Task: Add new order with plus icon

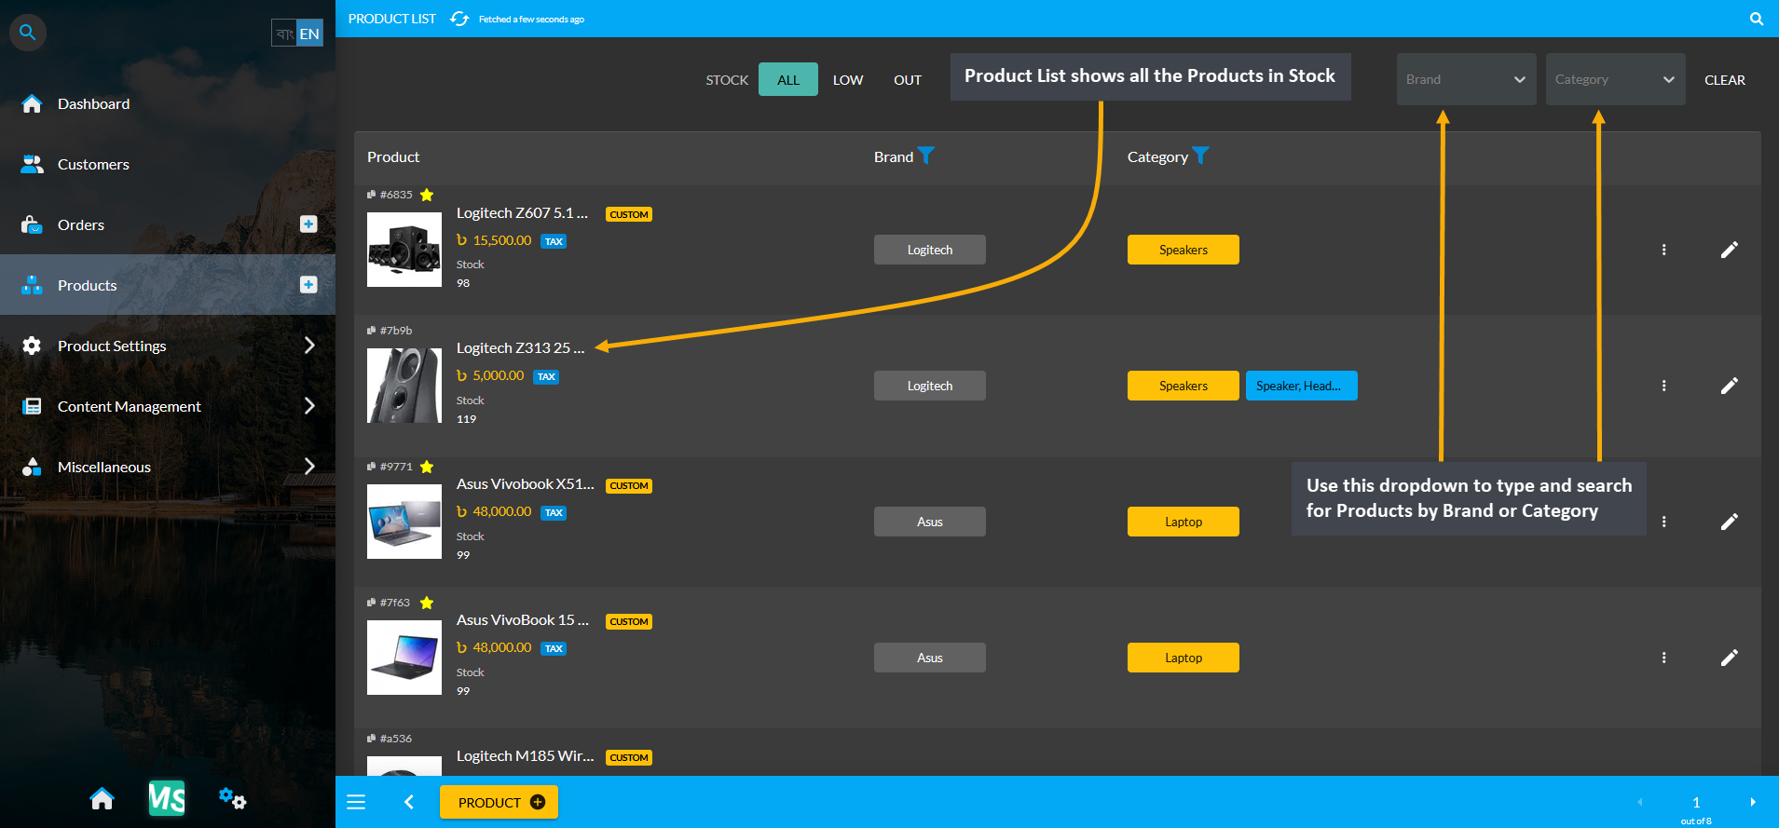Action: [308, 224]
